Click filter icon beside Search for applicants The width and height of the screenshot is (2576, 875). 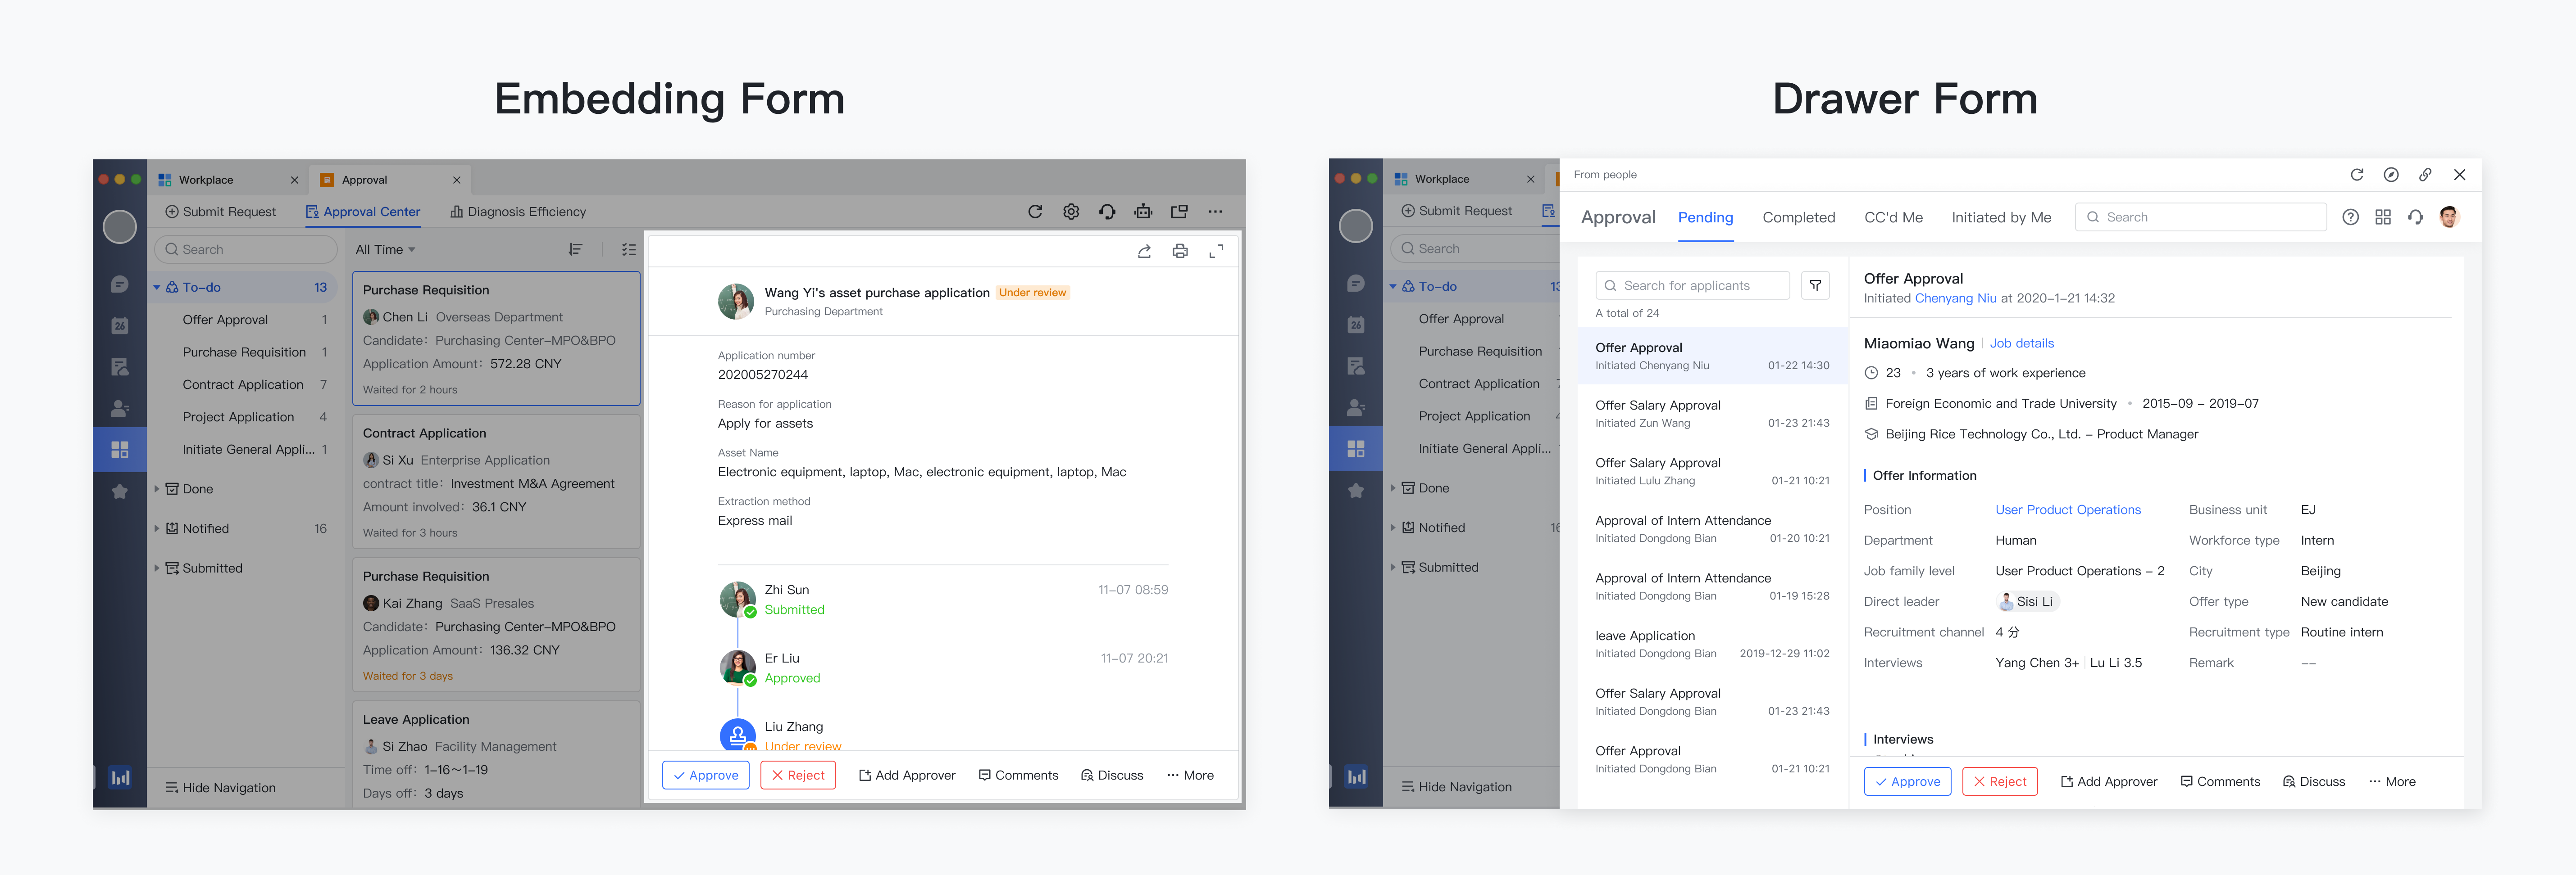tap(1815, 286)
